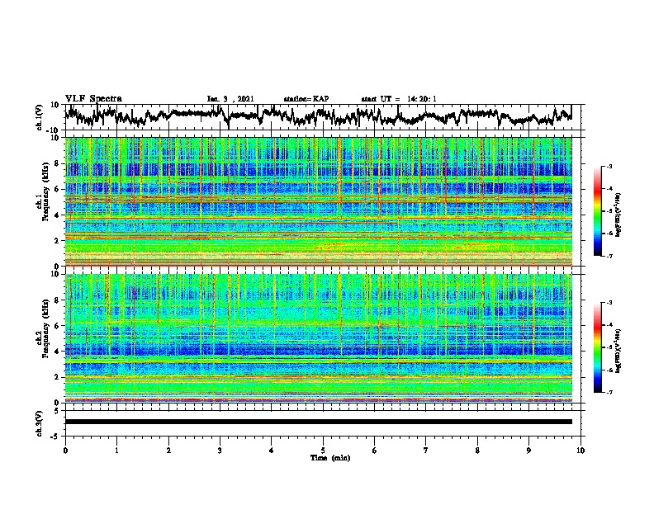Click the "-7" label on ch.1 color bar
The width and height of the screenshot is (654, 505).
click(609, 256)
